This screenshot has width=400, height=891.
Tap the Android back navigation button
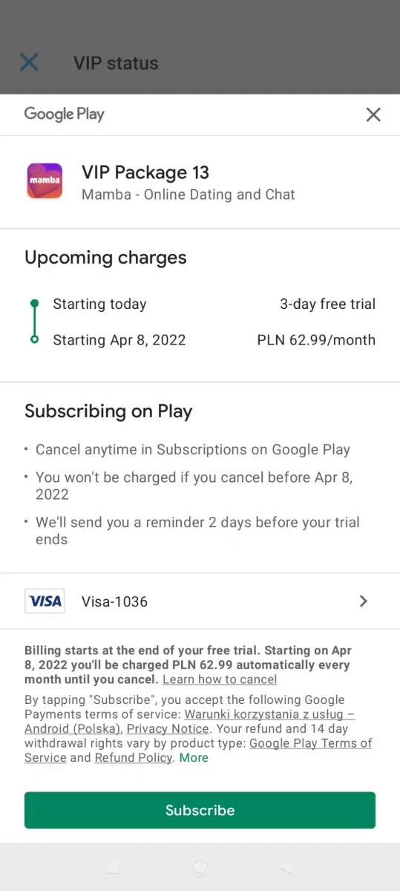288,867
